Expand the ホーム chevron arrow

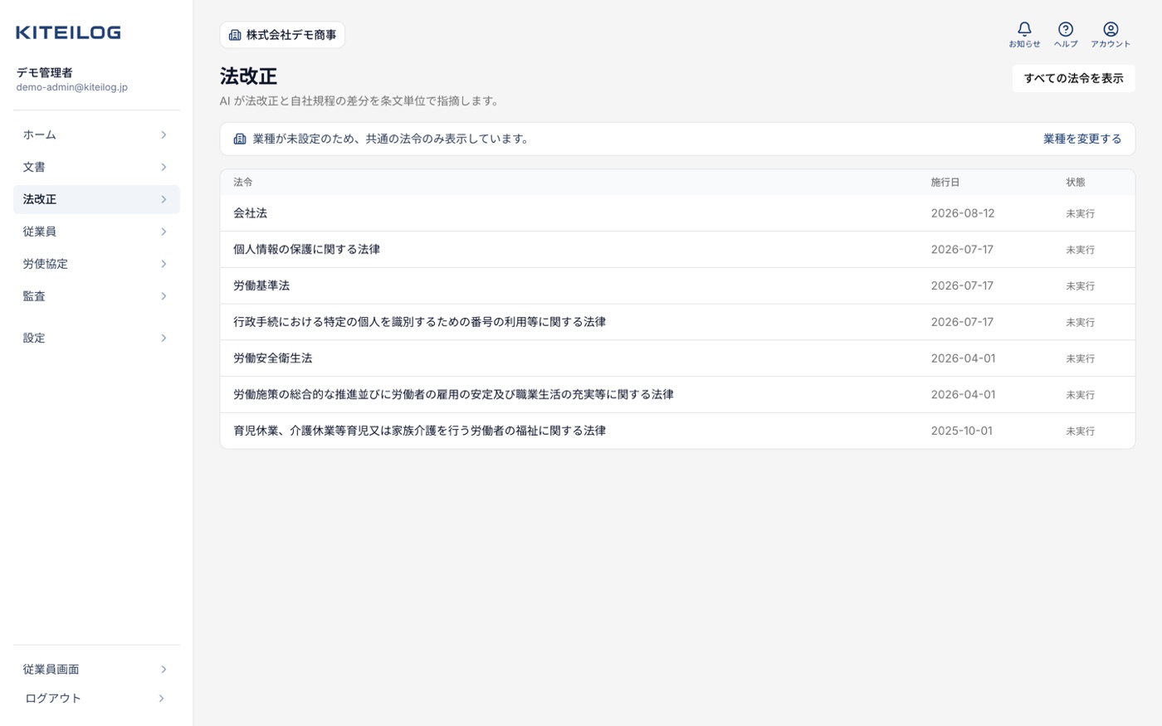(164, 134)
